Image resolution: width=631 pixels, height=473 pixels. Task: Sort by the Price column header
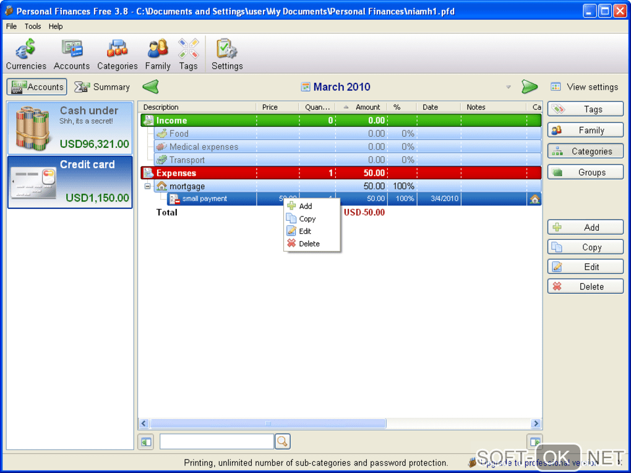click(278, 107)
